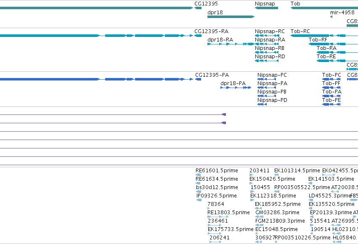Click the FGM213B09.3prime EST entry
The image size is (358, 244).
point(280,221)
